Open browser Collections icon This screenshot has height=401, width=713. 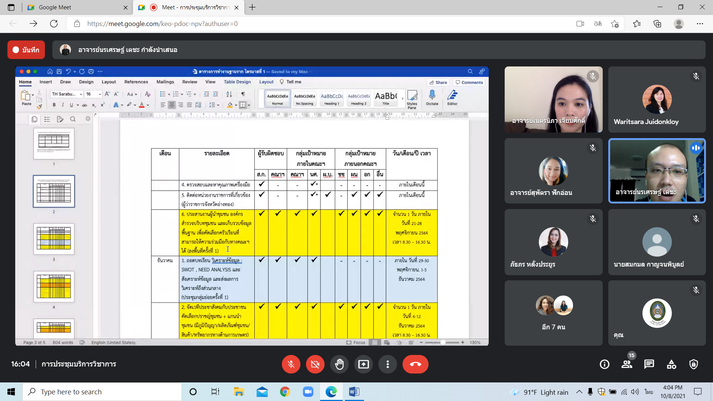point(657,24)
